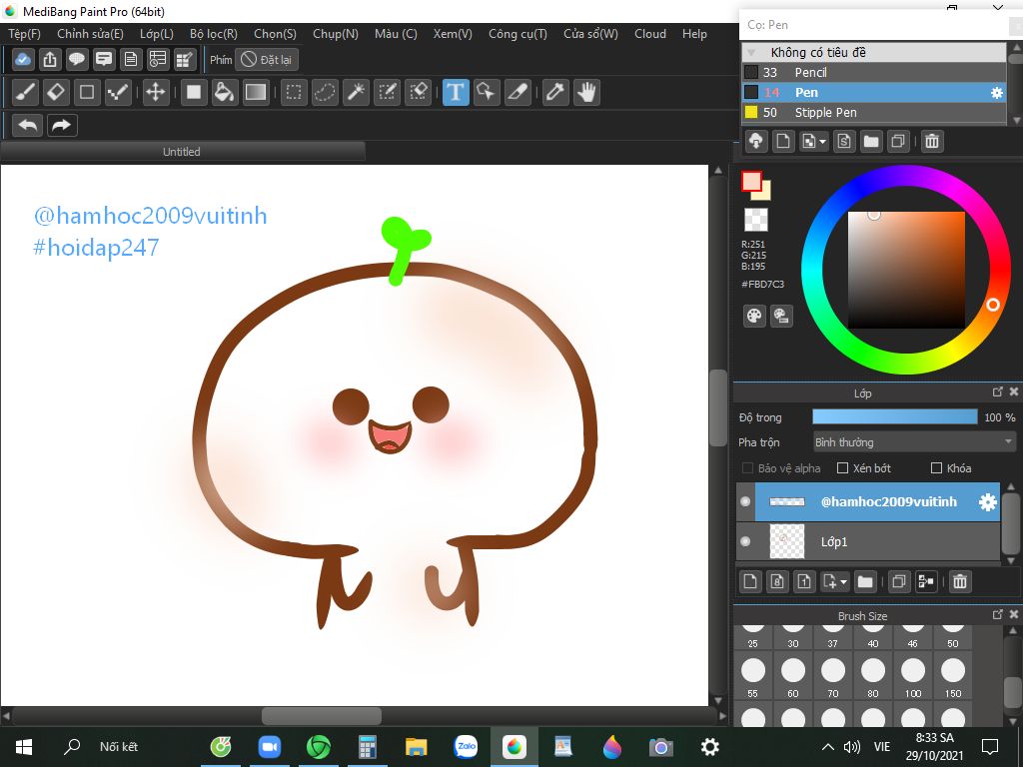Image resolution: width=1023 pixels, height=767 pixels.
Task: Open the new layer type dropdown arrow
Action: coord(843,581)
